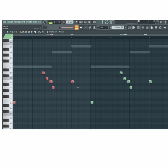
Task: Click the 1:23:40 time display
Action: (107, 22)
